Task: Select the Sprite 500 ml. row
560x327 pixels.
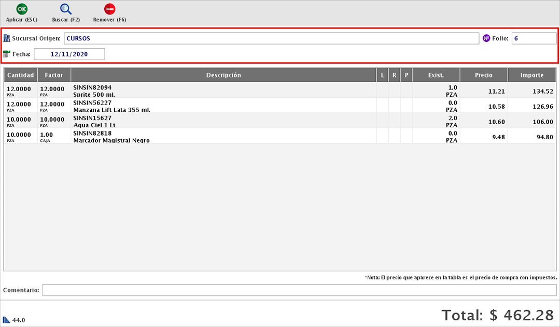Action: pyautogui.click(x=223, y=91)
